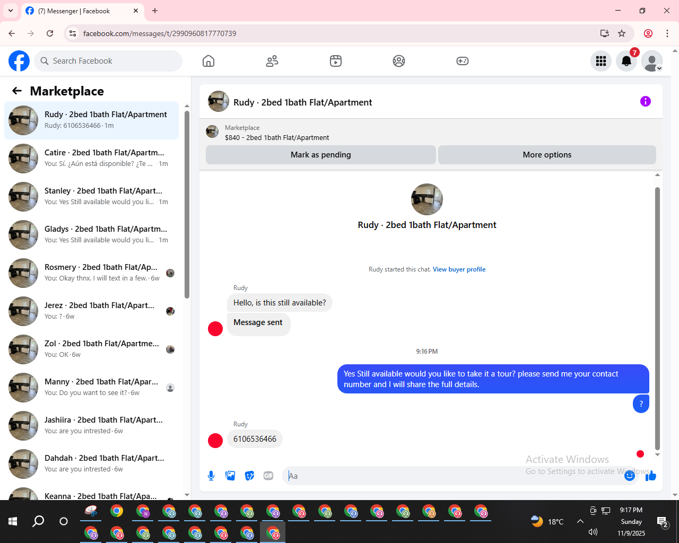Image resolution: width=679 pixels, height=543 pixels.
Task: Click the Mark as pending button
Action: click(321, 155)
